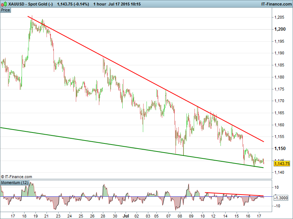Open the Momentum (12) indicator label

(x=15, y=182)
